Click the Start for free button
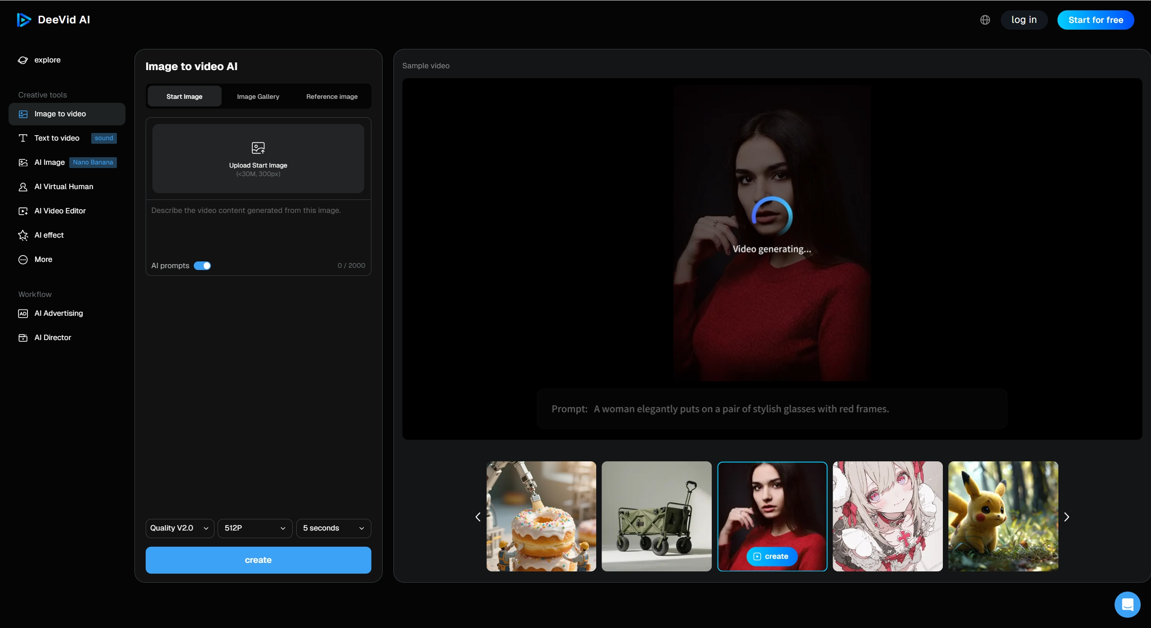Screen dimensions: 1151x628 1095,20
